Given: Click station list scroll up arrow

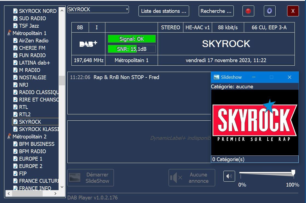Looking at the screenshot, I should 62,10.
